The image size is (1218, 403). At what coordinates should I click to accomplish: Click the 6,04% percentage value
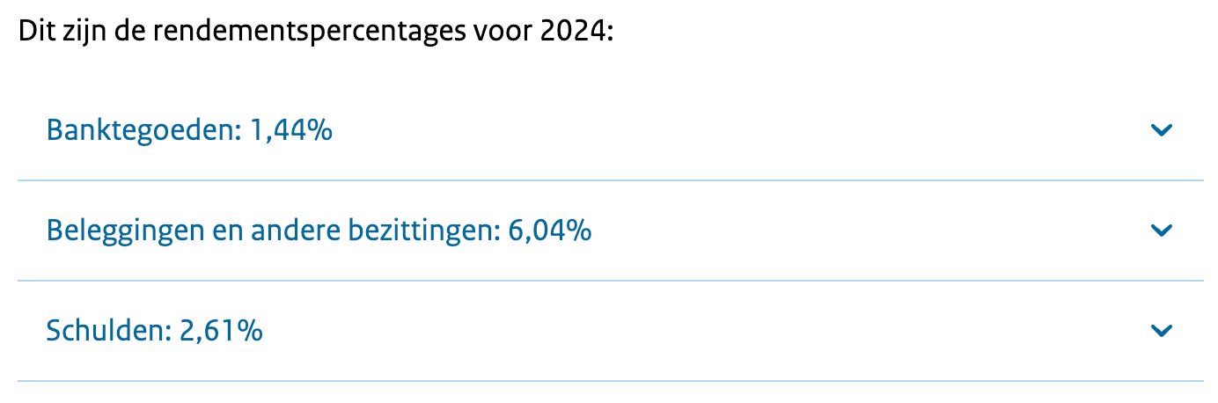pos(550,231)
